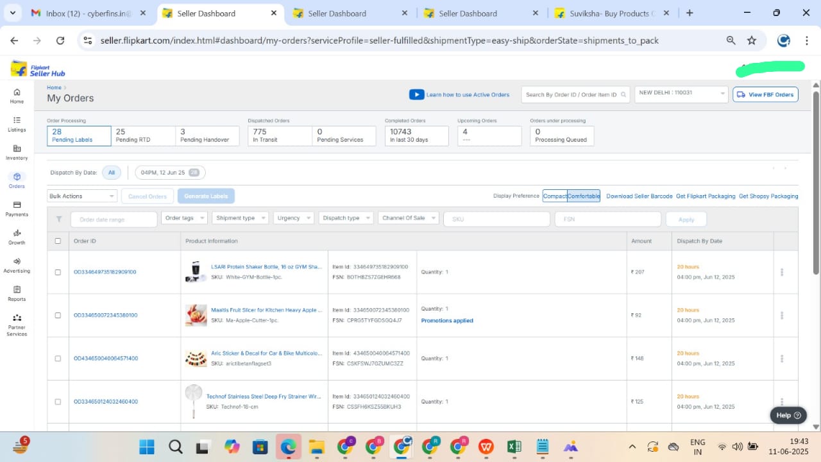Screen dimensions: 821x462
Task: Click the SKU filter input field
Action: click(x=496, y=219)
